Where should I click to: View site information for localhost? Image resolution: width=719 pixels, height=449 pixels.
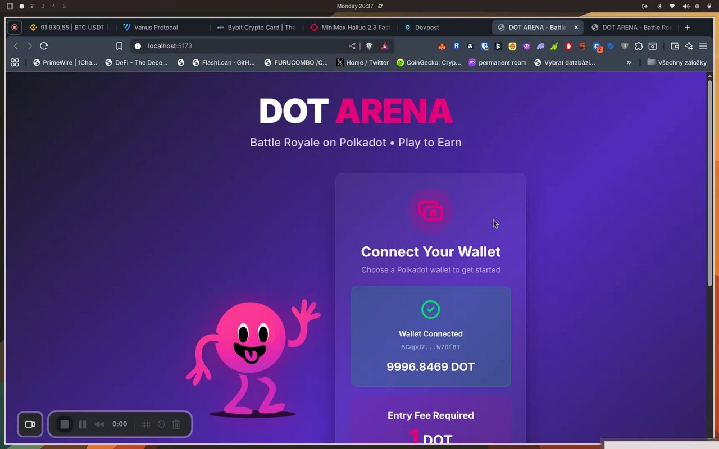tap(138, 46)
